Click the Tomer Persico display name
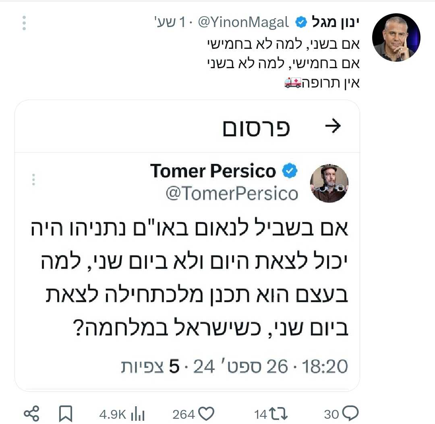 pos(213,171)
